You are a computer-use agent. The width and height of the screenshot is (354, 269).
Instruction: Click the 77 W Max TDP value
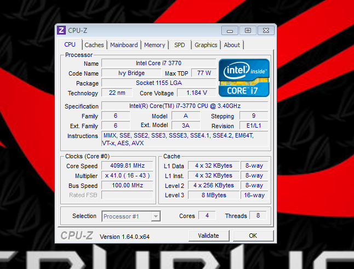point(204,73)
